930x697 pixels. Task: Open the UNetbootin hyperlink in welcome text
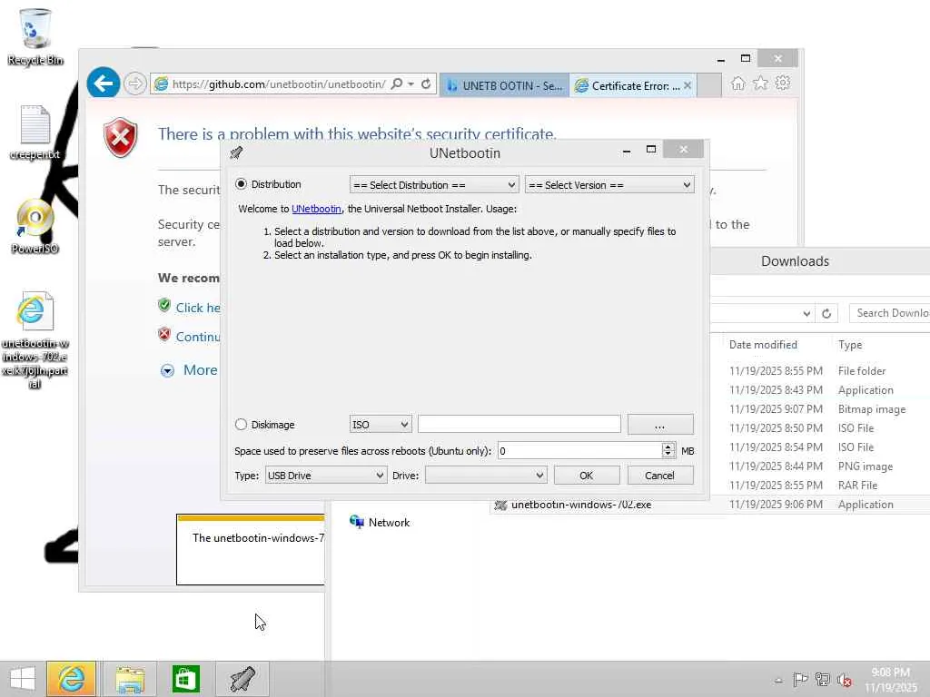pos(316,209)
